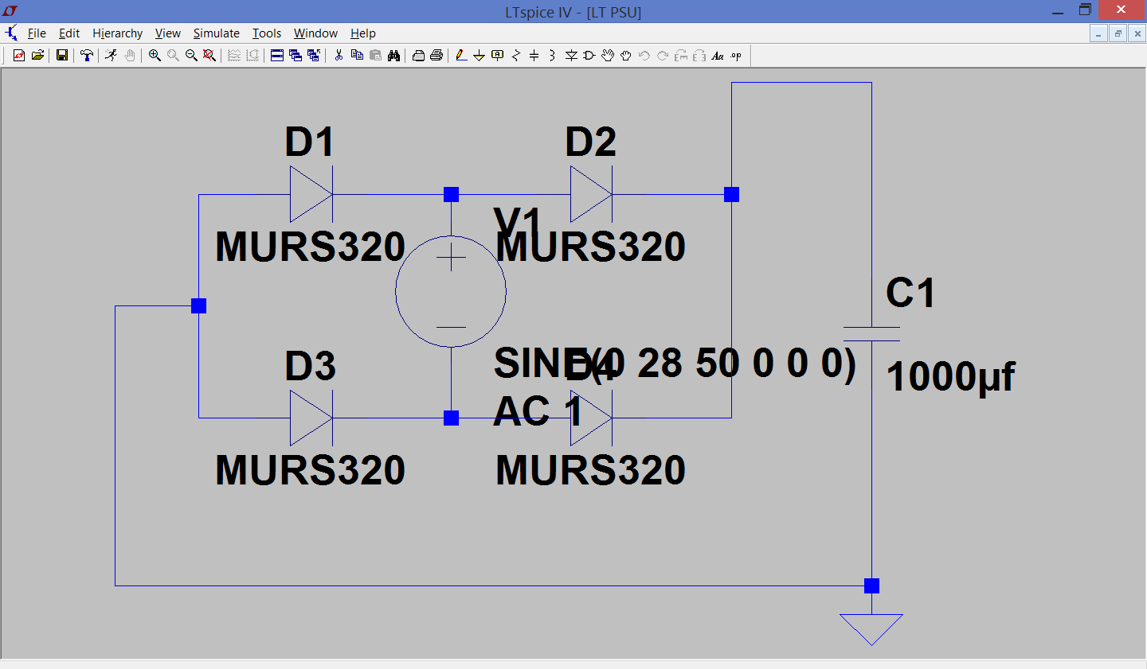The width and height of the screenshot is (1147, 669).
Task: Click the Rotate component icon
Action: (681, 56)
